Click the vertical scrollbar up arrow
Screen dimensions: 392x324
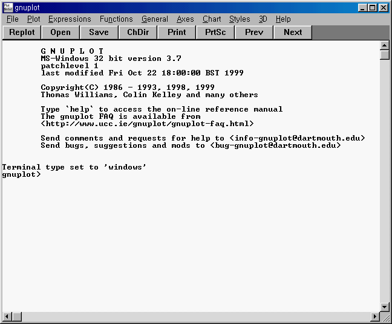384,45
